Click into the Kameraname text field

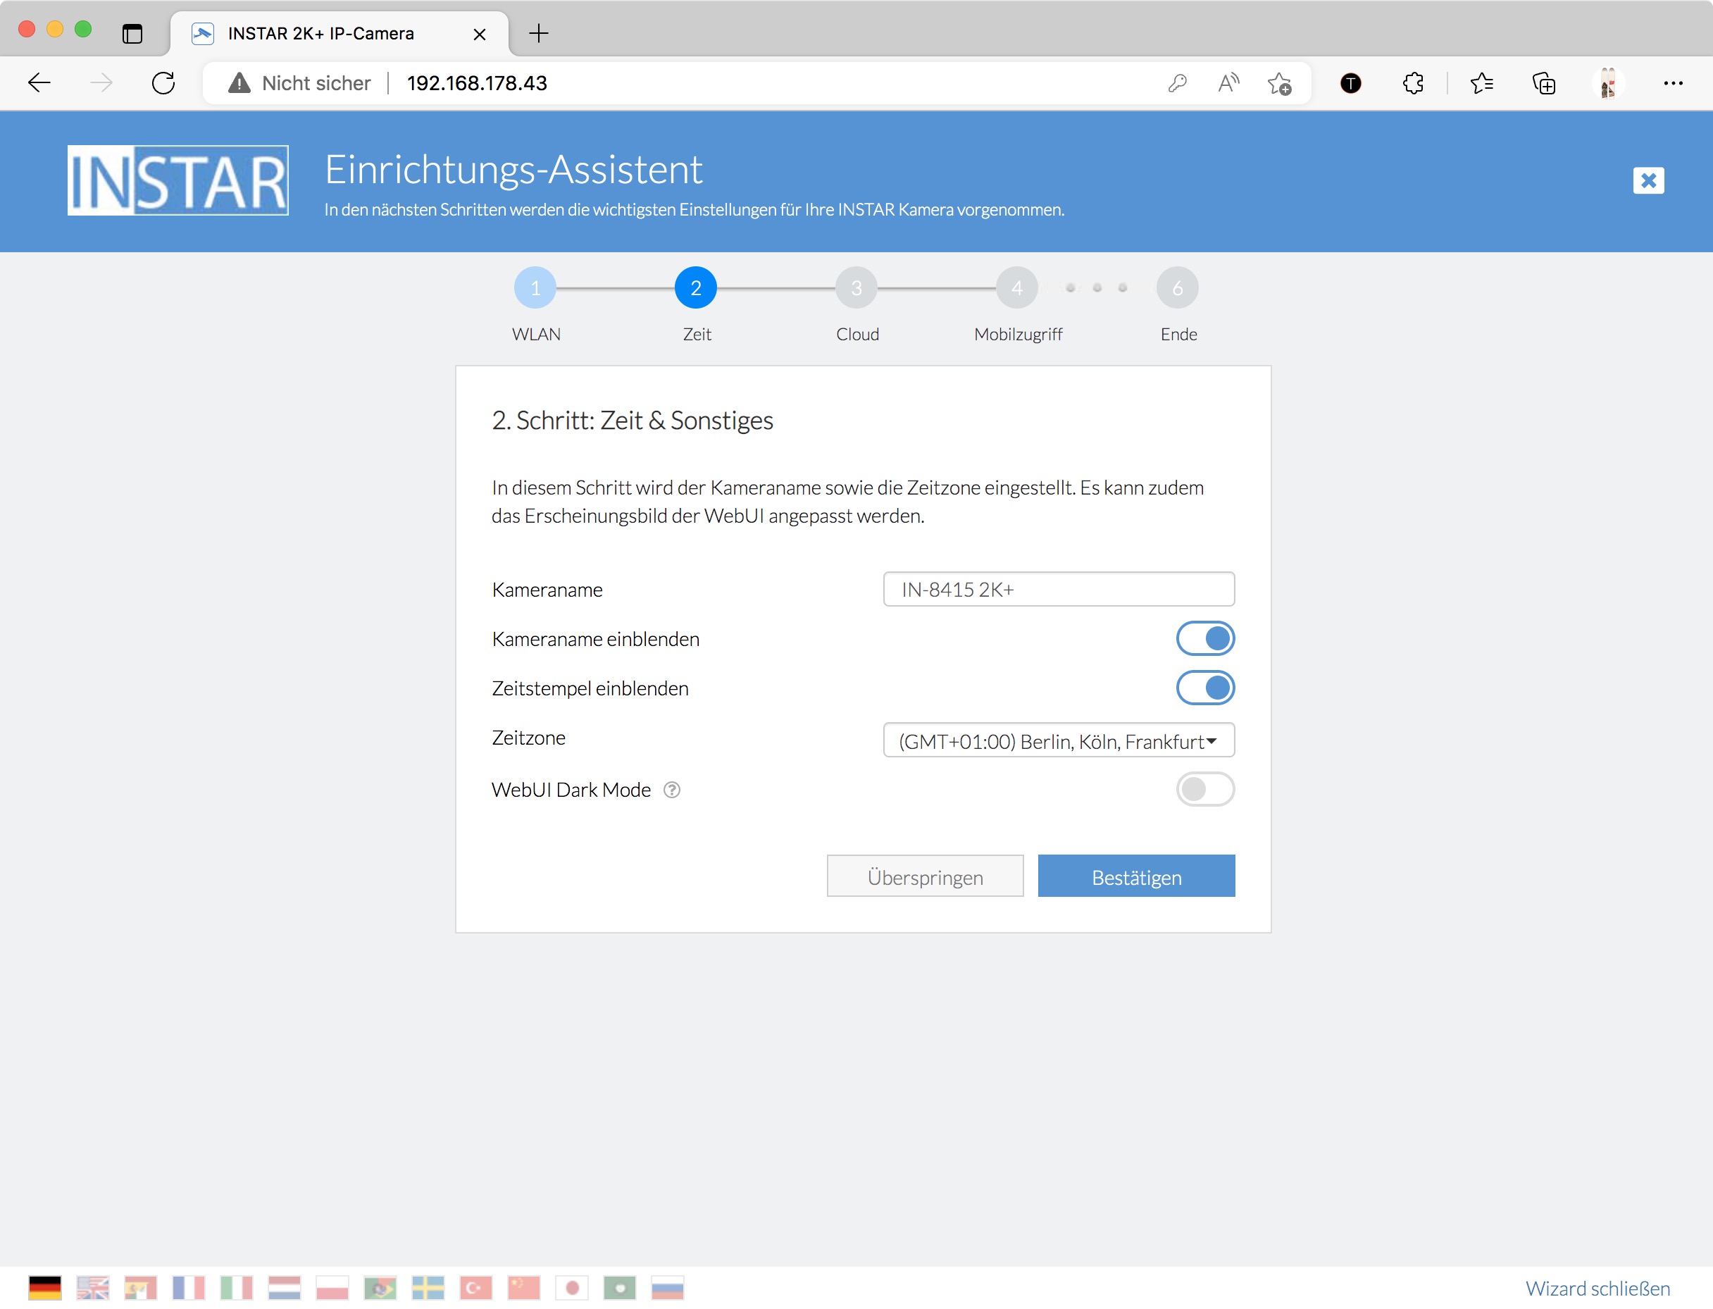(1058, 589)
